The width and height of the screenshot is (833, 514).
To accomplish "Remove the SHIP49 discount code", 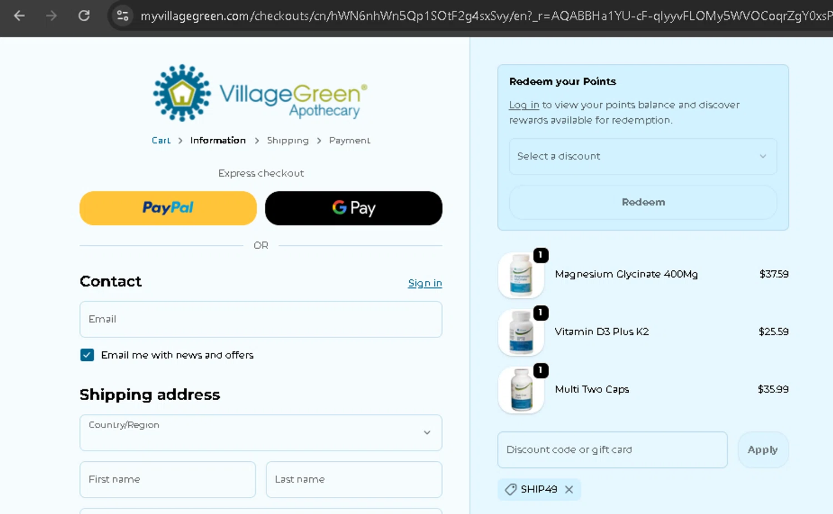I will [569, 490].
